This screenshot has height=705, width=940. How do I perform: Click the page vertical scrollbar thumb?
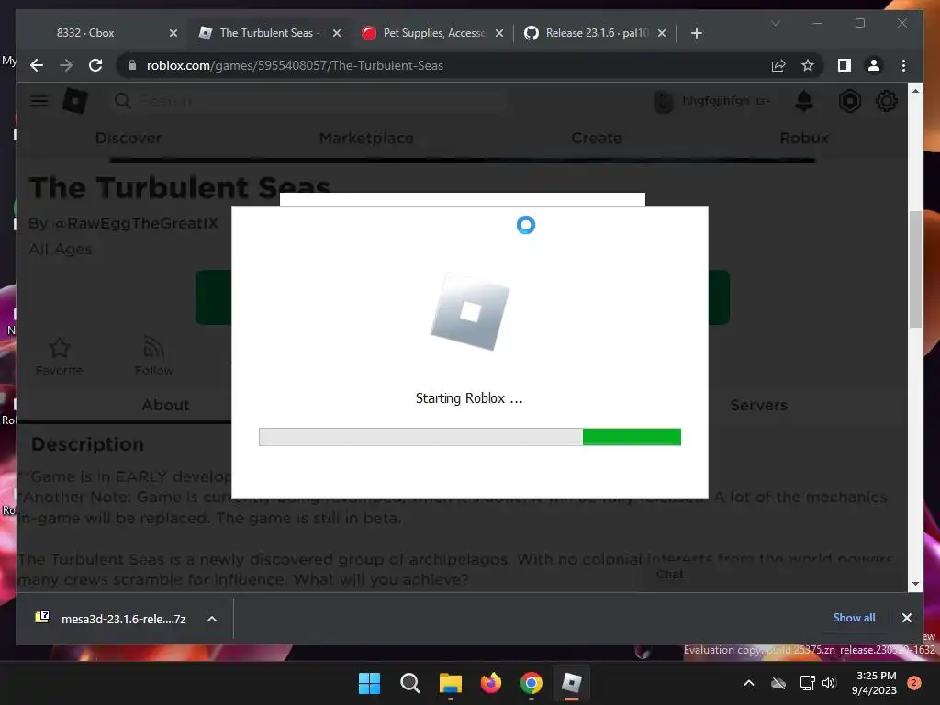coord(915,269)
